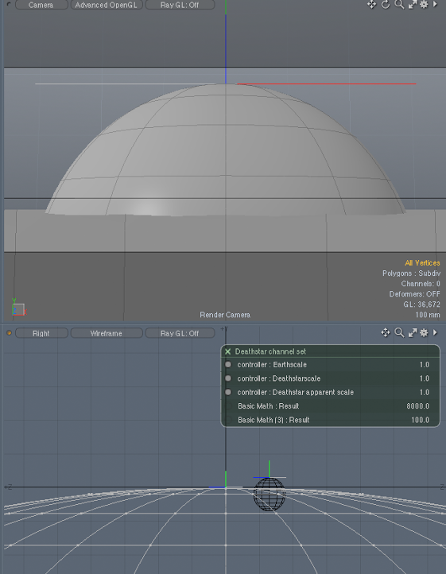Click the Deathstarscale value 1.0 field

424,378
